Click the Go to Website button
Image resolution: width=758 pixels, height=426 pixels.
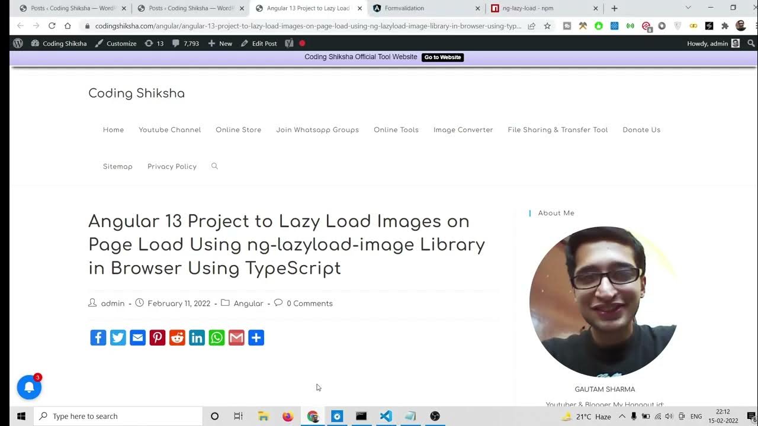pyautogui.click(x=442, y=57)
